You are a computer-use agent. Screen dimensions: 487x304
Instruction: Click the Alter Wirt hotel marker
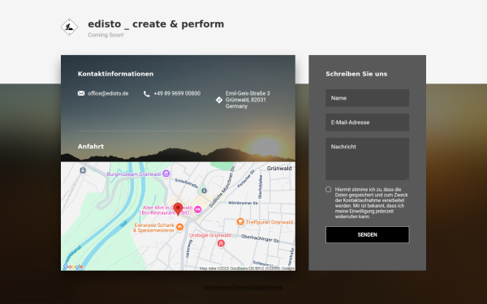tap(197, 210)
